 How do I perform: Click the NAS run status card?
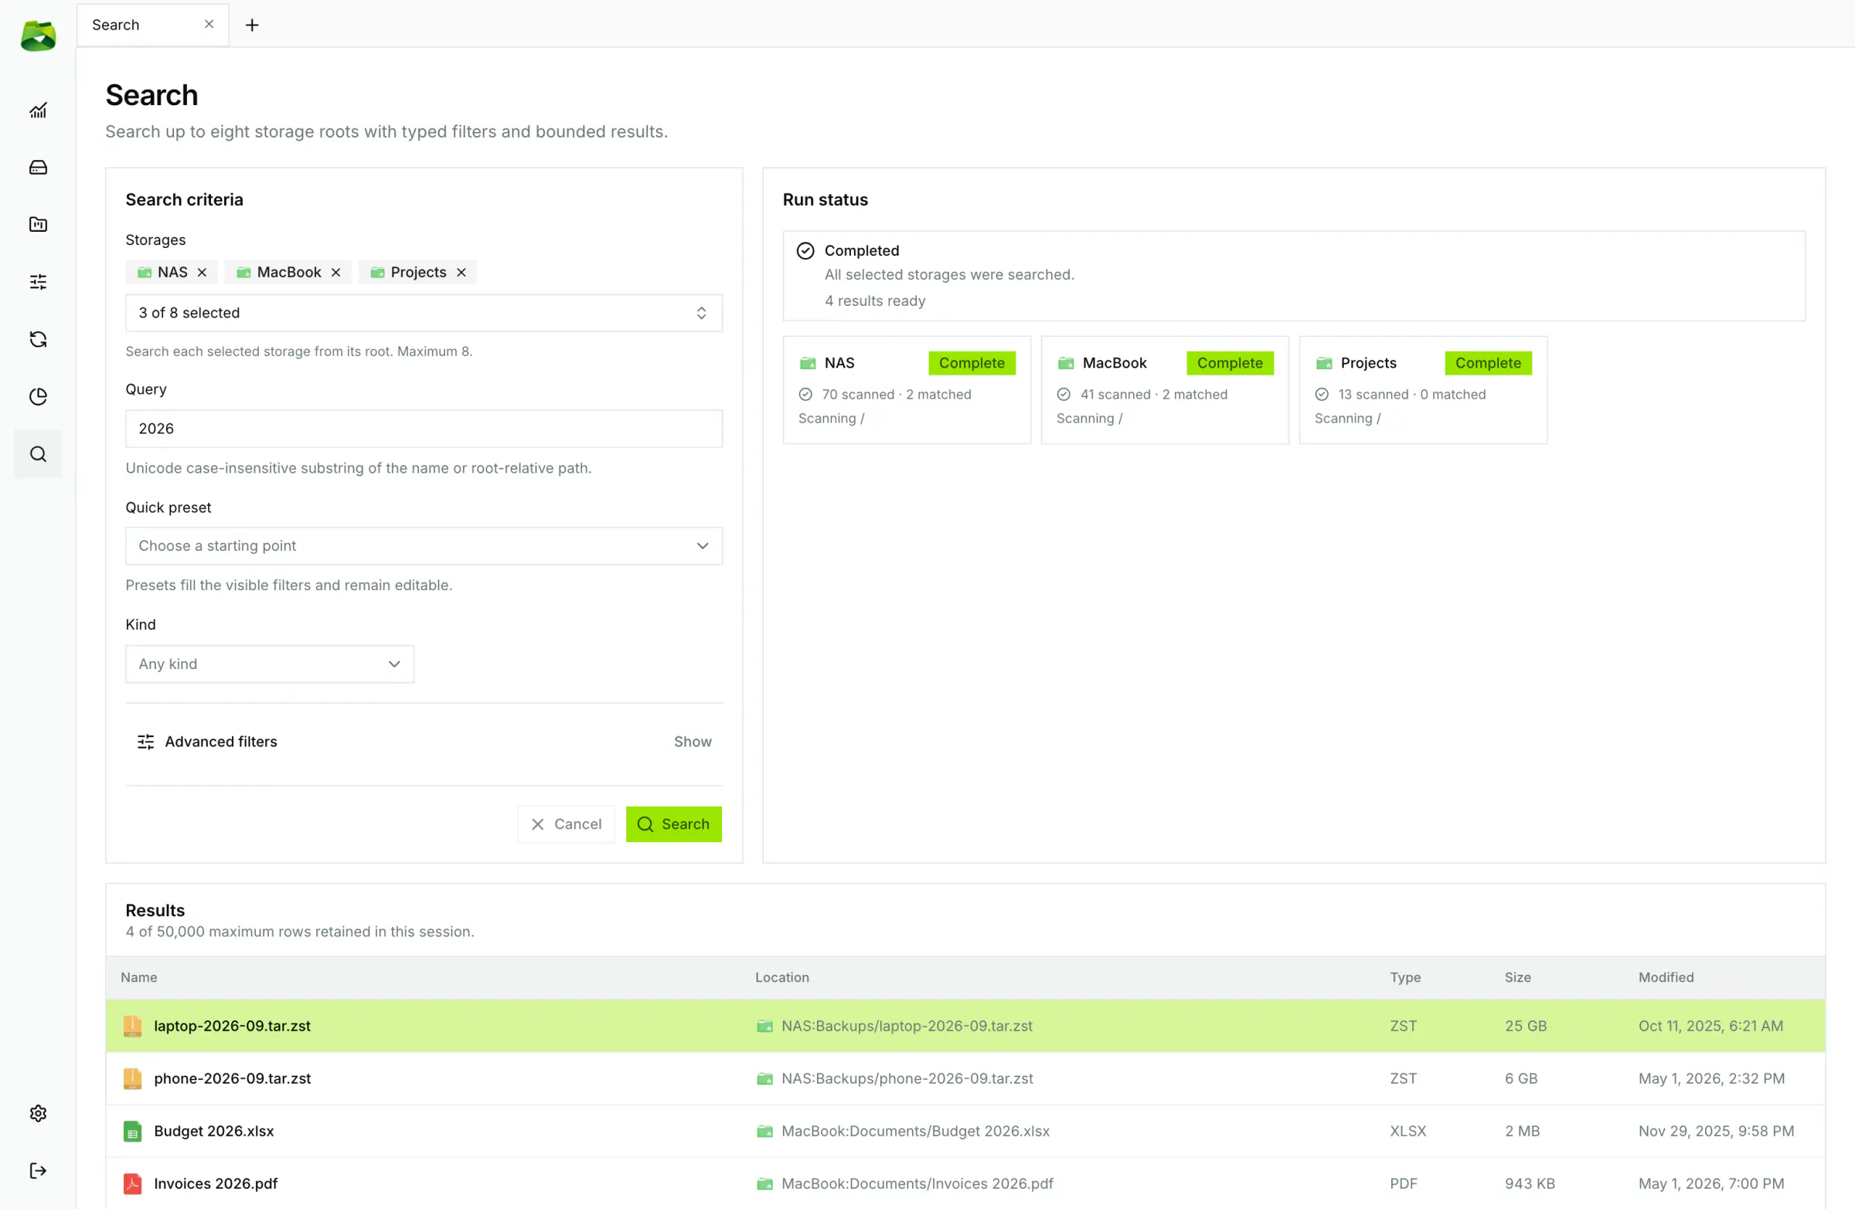[907, 390]
